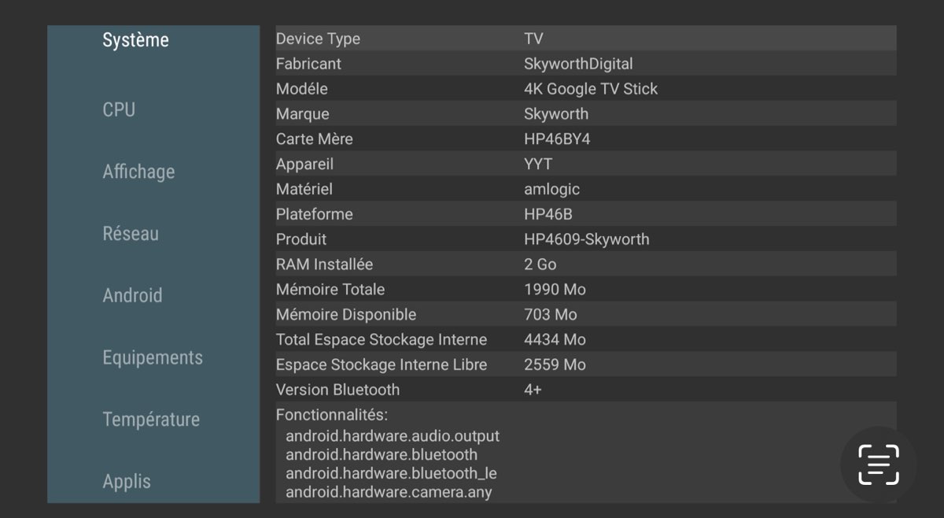The image size is (944, 518).
Task: Go to the Android section
Action: click(132, 295)
